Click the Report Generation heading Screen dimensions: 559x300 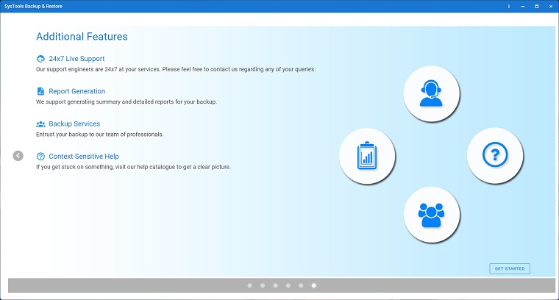click(77, 91)
